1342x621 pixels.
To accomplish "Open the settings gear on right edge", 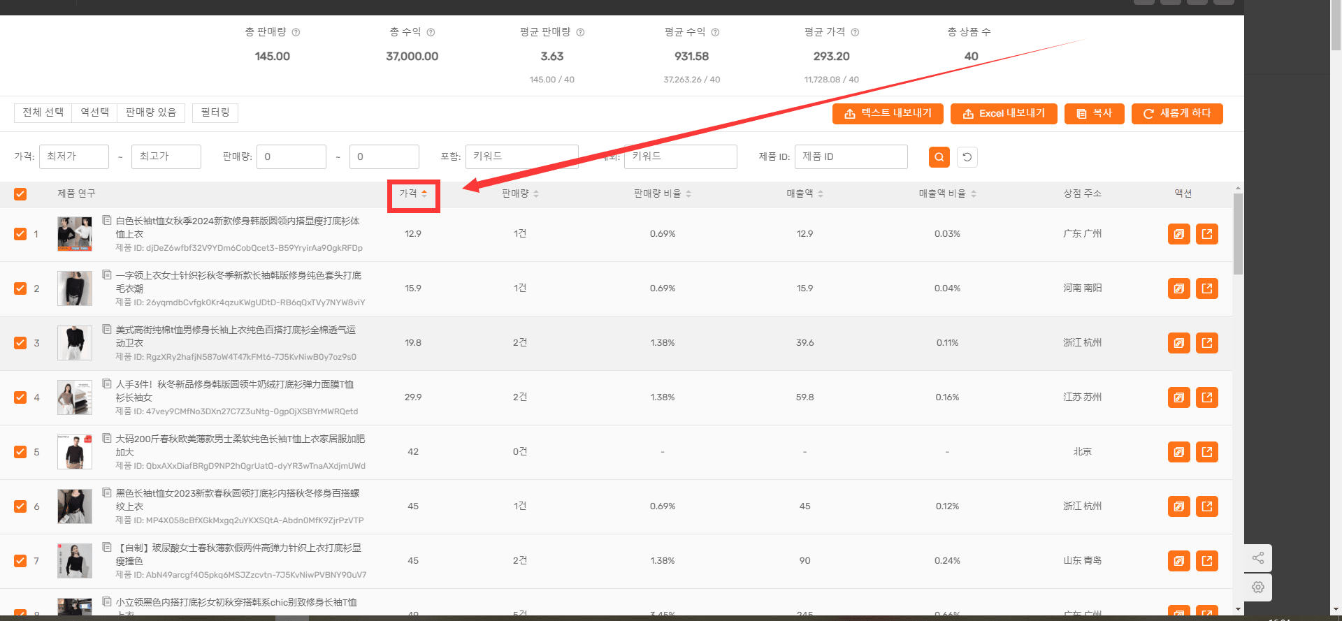I will 1258,587.
